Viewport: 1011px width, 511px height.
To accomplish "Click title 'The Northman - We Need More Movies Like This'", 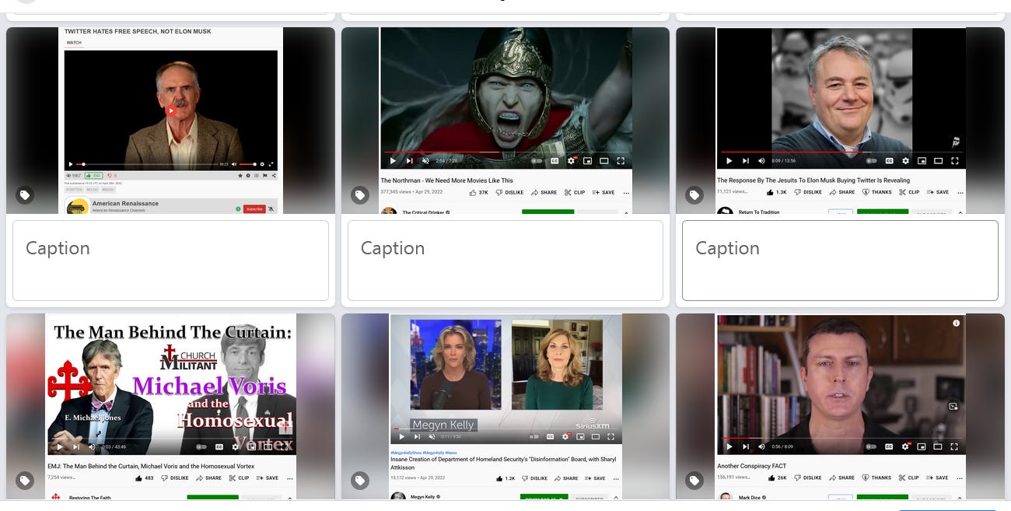I will coord(446,180).
